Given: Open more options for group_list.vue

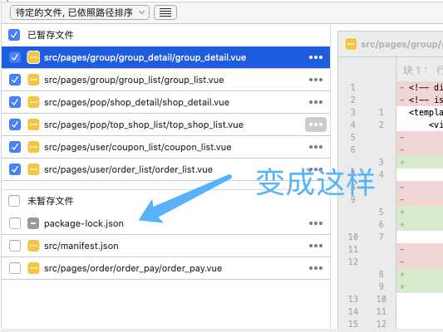Looking at the screenshot, I should click(x=316, y=80).
